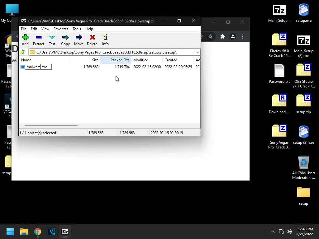The height and width of the screenshot is (239, 319).
Task: Click the Extract toolbar button
Action: [38, 40]
